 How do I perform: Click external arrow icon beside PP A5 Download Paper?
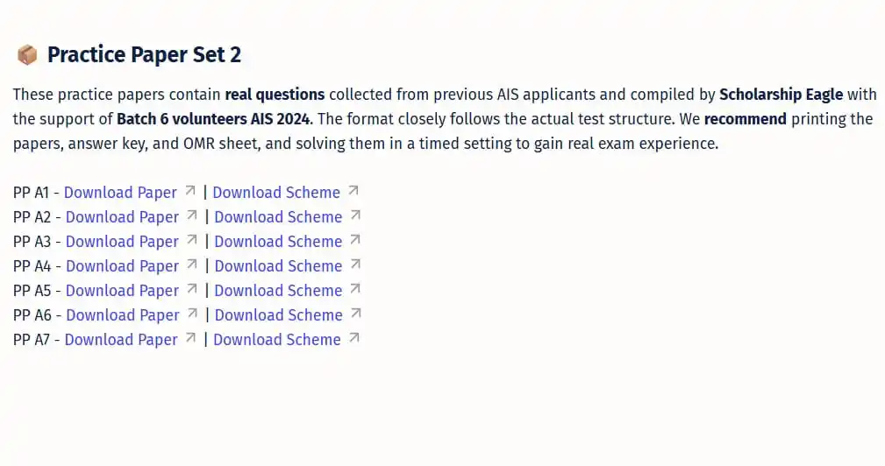(x=192, y=289)
